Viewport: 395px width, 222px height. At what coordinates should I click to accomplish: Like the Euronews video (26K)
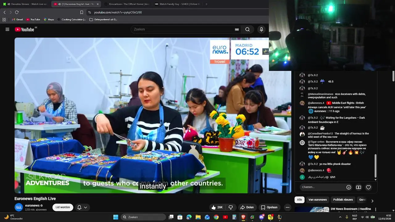click(x=217, y=208)
